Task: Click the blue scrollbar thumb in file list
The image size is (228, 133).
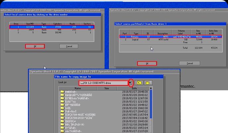Action: coord(151,104)
